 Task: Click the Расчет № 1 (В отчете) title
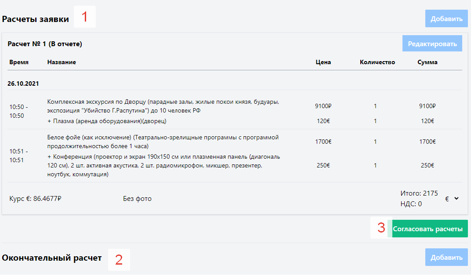(45, 44)
